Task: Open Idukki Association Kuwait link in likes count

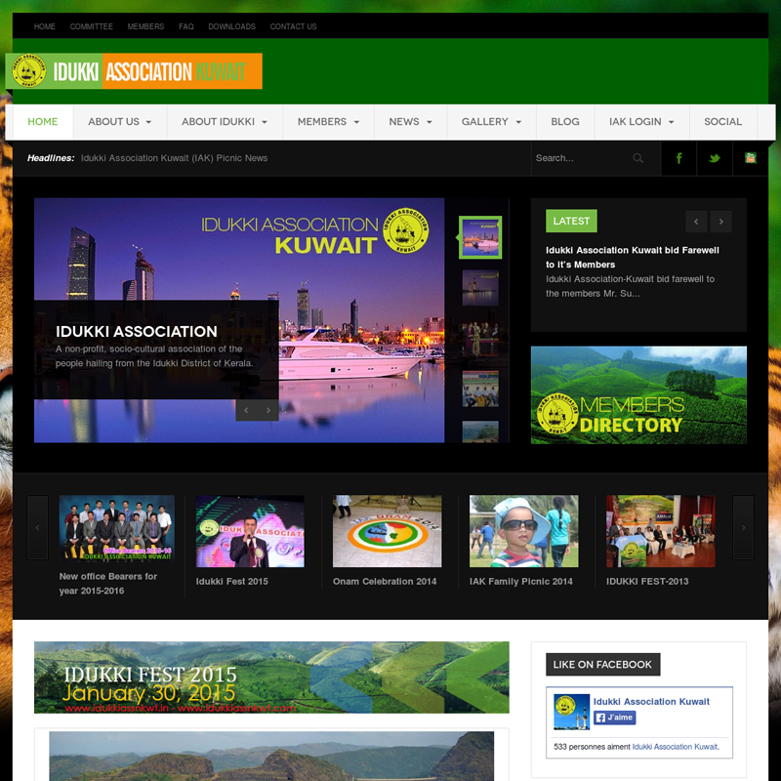Action: point(675,747)
